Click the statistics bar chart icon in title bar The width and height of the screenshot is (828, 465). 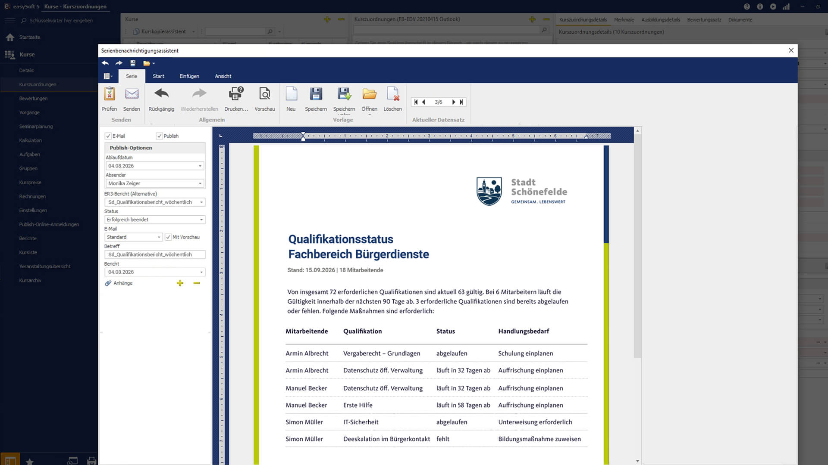click(x=786, y=6)
